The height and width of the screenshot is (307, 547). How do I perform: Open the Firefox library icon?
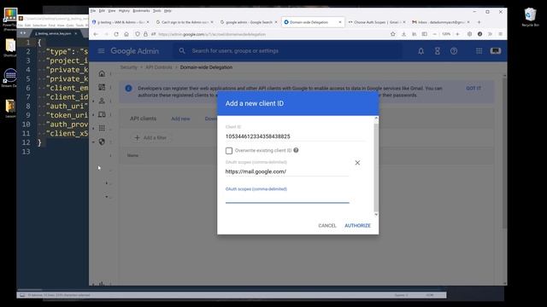click(414, 34)
